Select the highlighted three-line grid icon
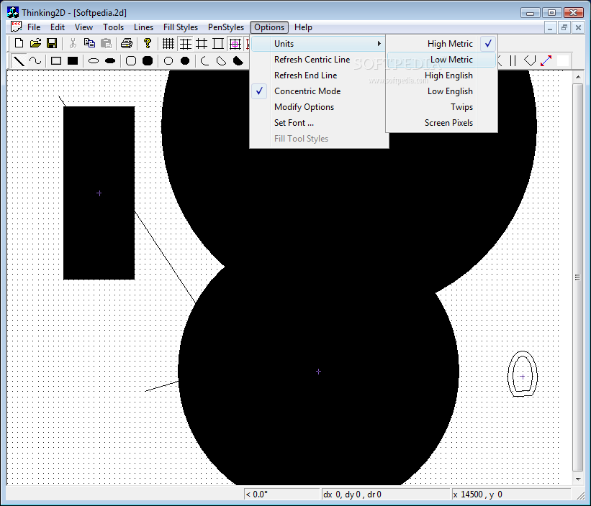Screen dimensions: 591x506 186,44
